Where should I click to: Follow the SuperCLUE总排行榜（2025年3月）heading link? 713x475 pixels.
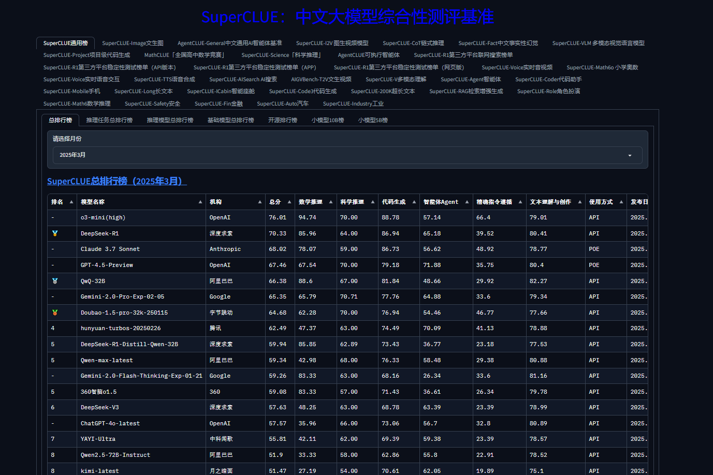pyautogui.click(x=117, y=181)
